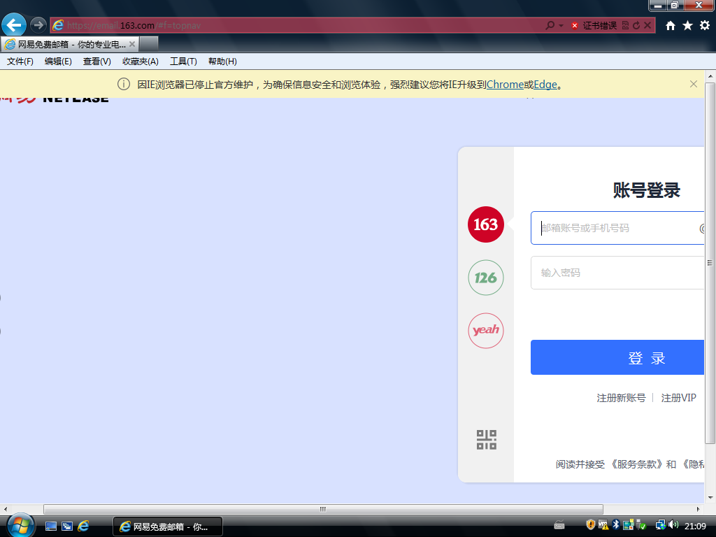Focus the 输入密码 password field

tap(617, 273)
